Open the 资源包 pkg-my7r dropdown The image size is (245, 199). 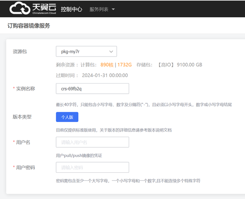86,52
